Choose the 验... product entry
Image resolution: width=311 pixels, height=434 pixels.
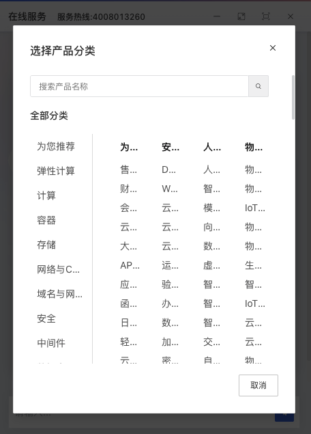point(170,284)
